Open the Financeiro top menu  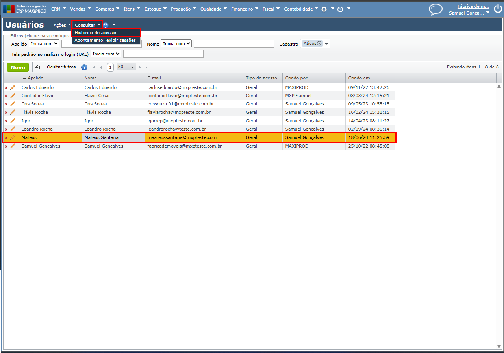(245, 9)
